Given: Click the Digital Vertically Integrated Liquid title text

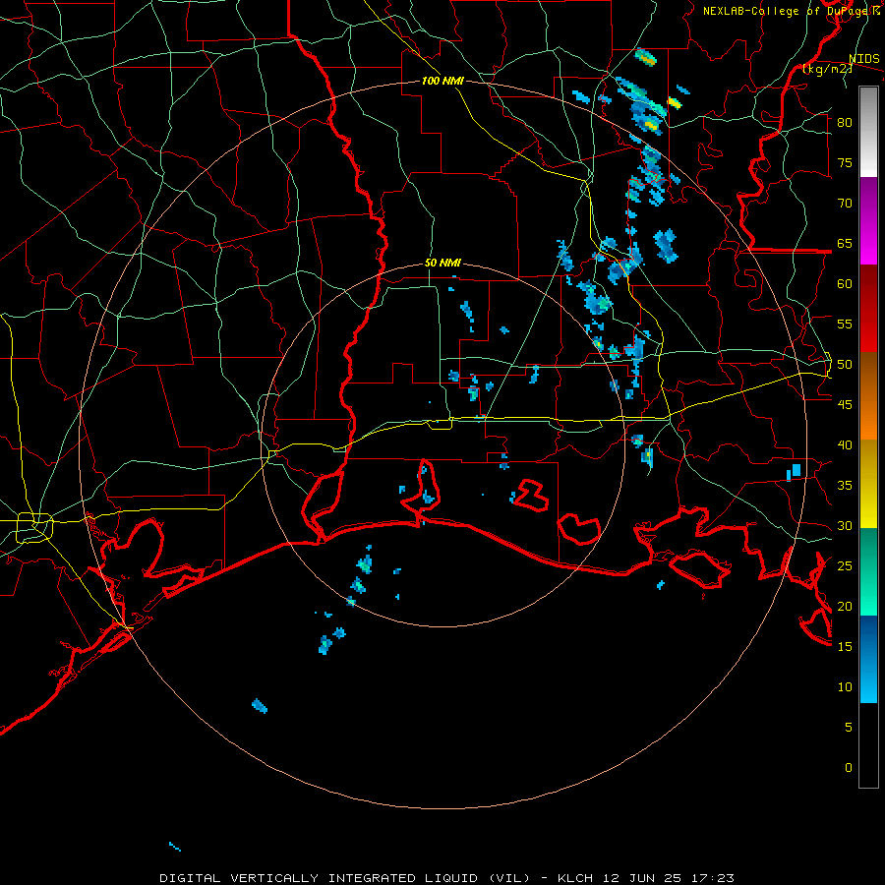Looking at the screenshot, I should point(447,878).
